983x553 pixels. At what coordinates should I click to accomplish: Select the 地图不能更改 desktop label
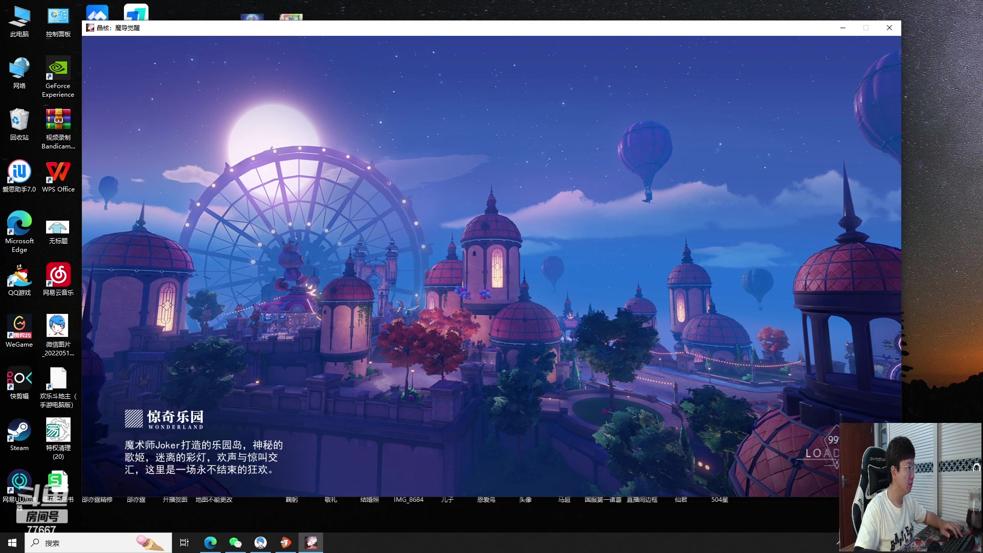tap(214, 500)
